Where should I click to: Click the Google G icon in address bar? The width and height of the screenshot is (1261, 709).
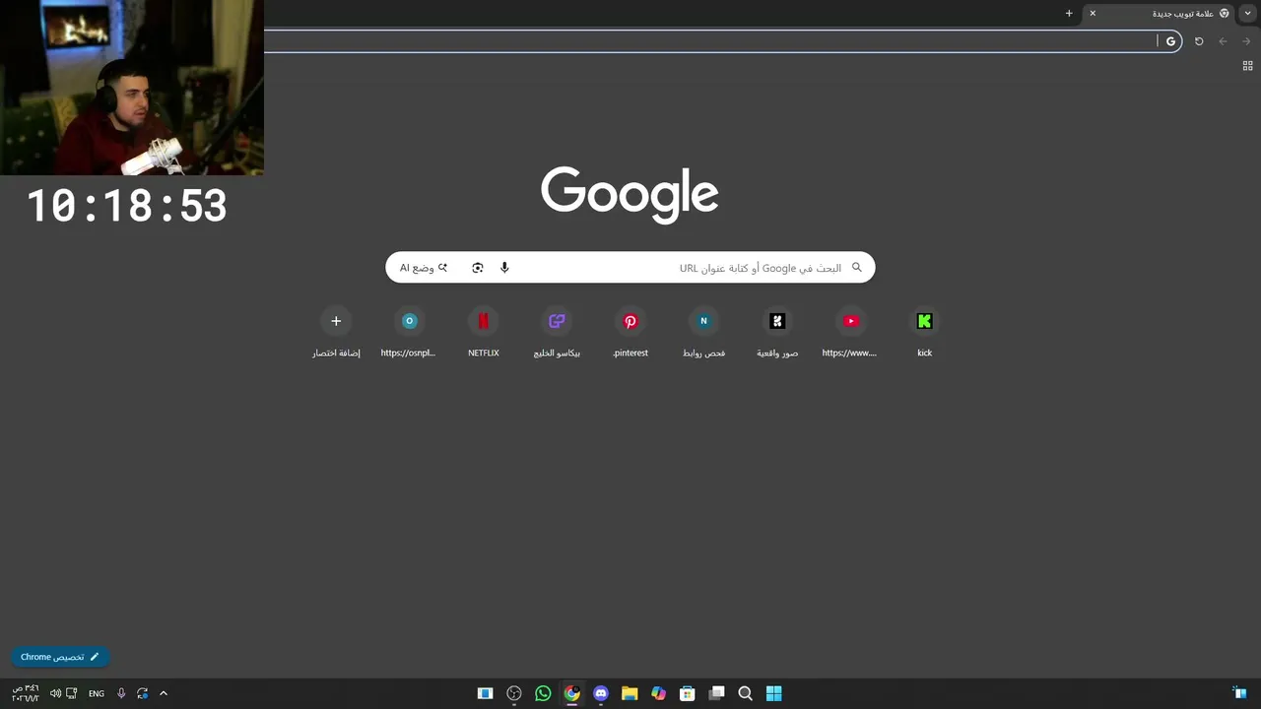click(1170, 41)
